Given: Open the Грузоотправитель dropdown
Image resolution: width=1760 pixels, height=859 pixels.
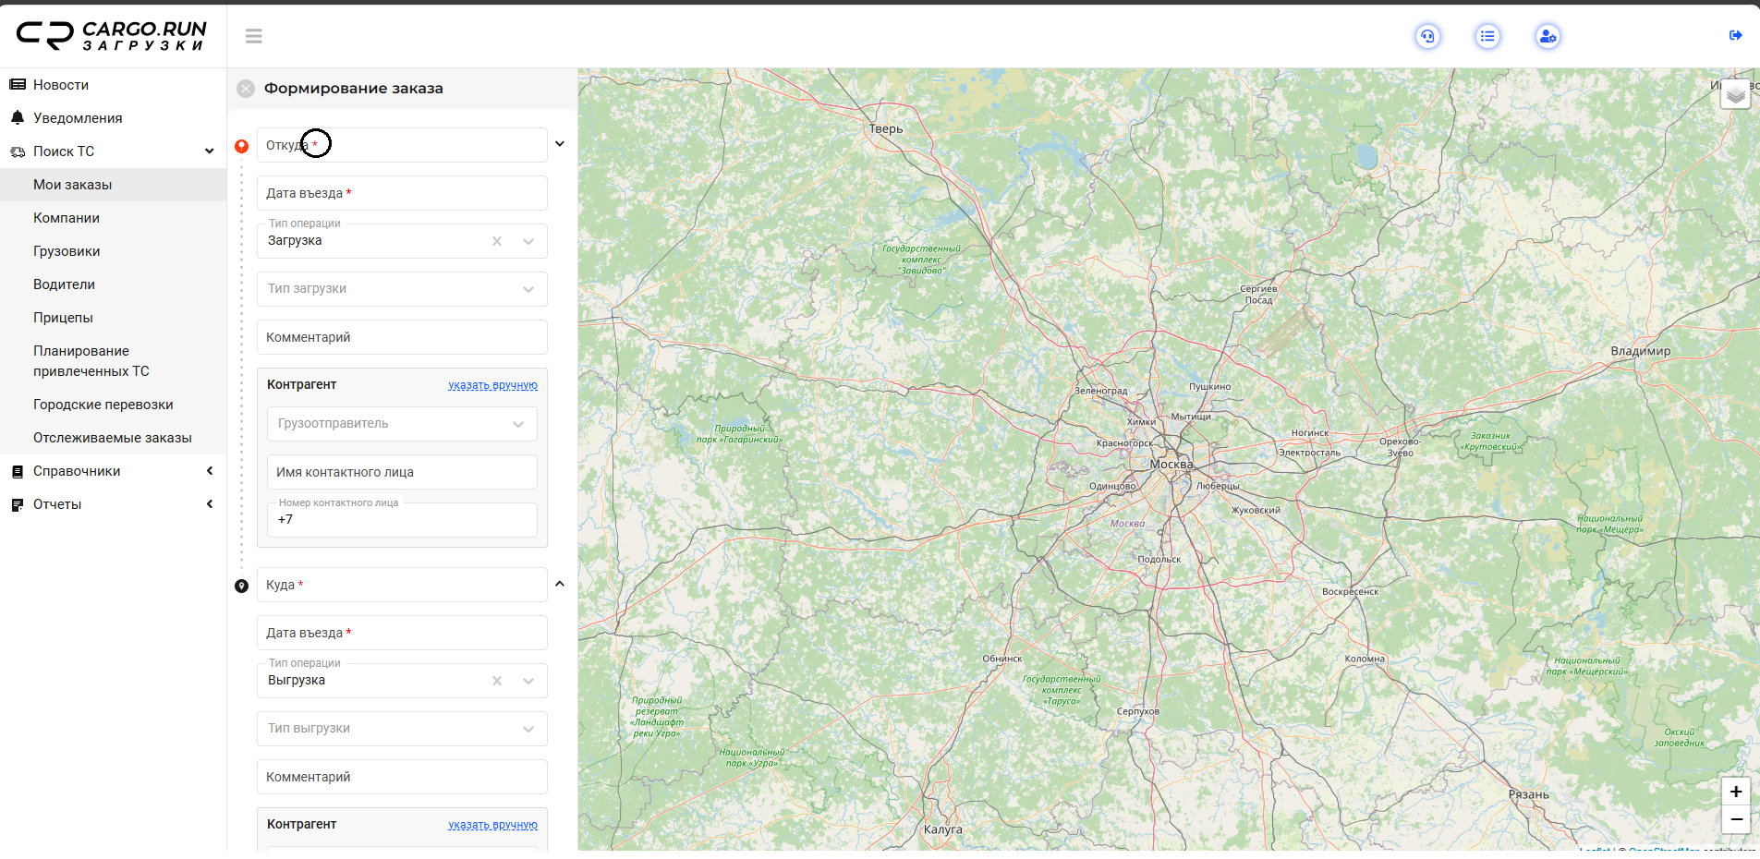Looking at the screenshot, I should pyautogui.click(x=518, y=424).
